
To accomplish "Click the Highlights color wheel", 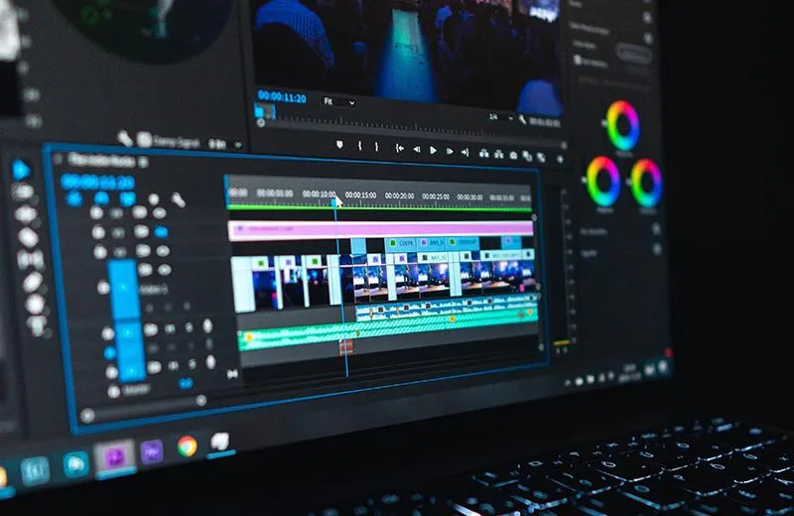I will click(647, 184).
